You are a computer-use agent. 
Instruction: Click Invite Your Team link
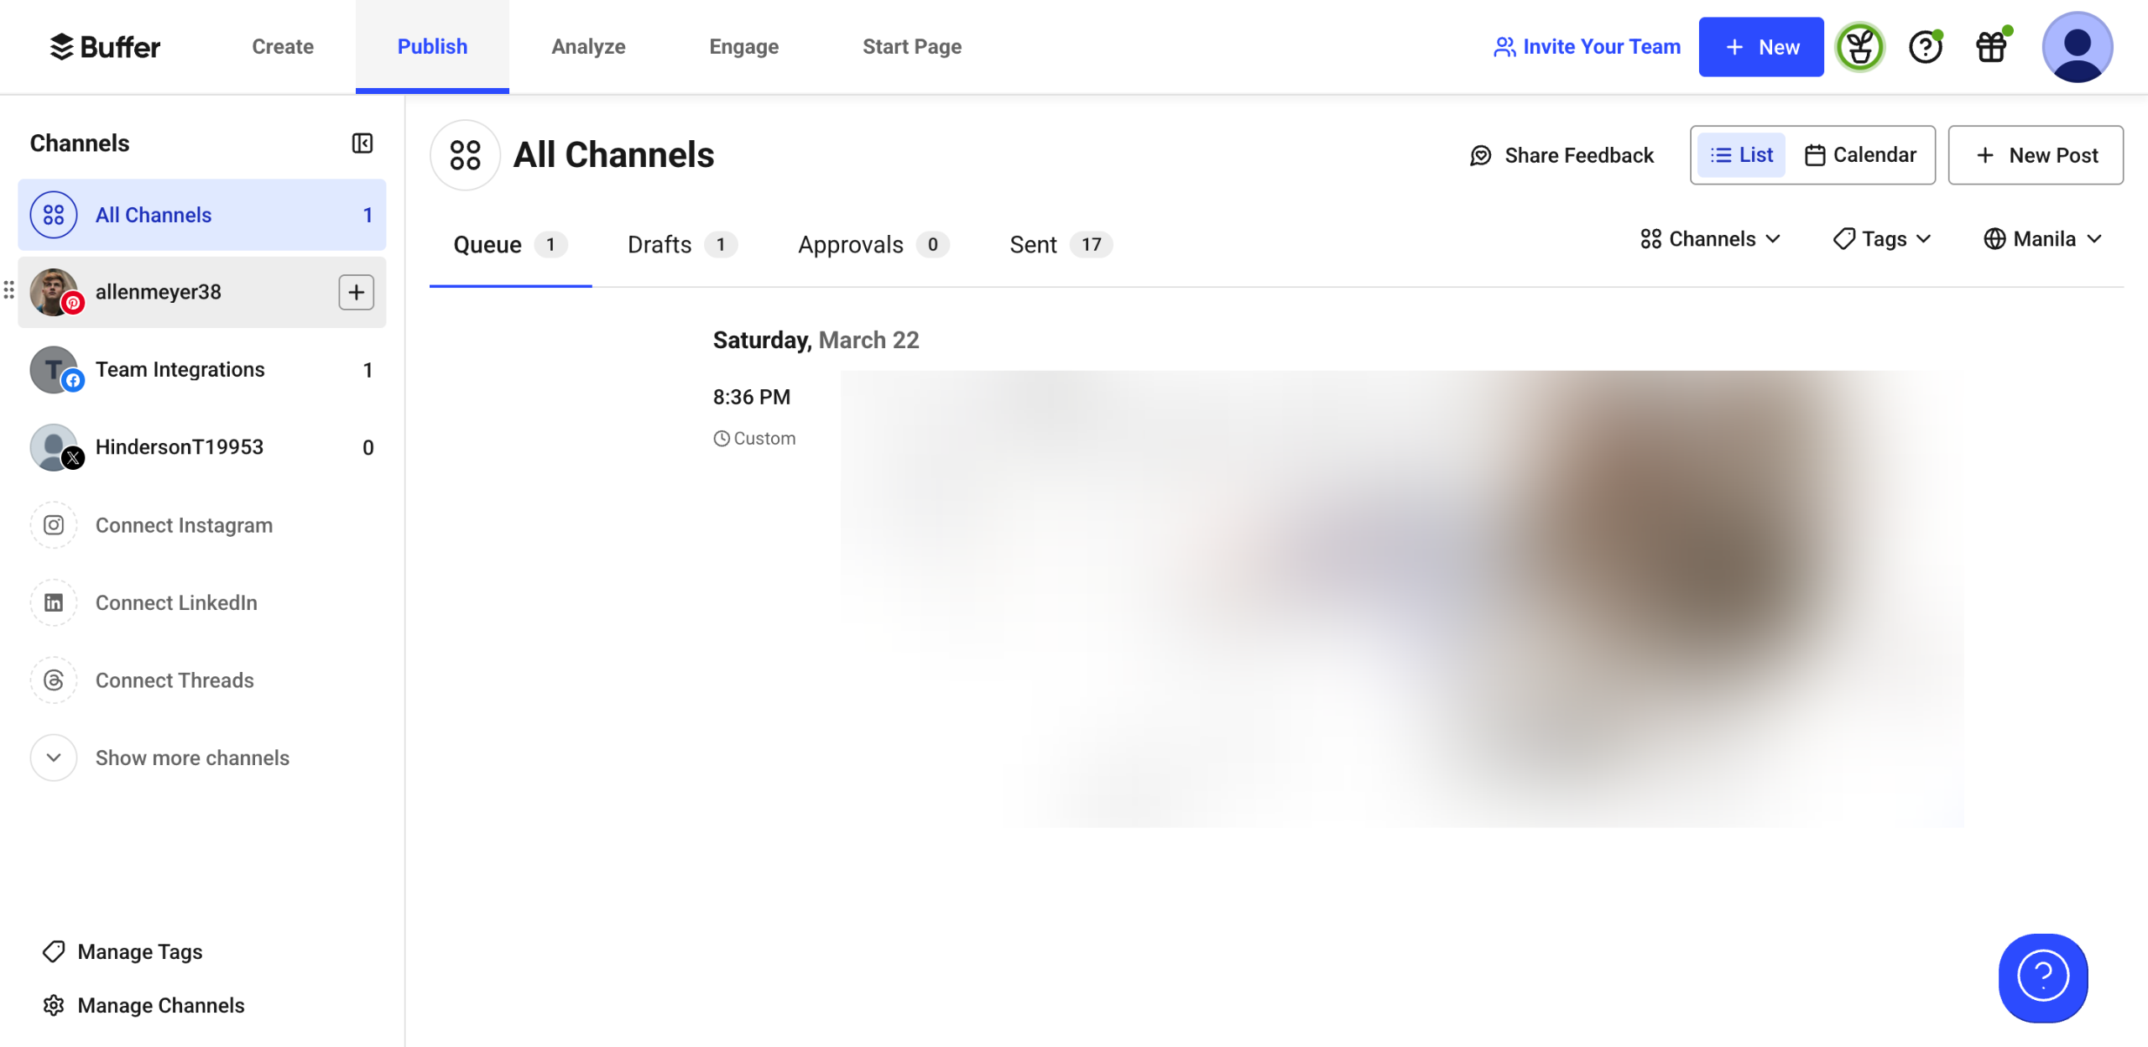click(x=1587, y=47)
